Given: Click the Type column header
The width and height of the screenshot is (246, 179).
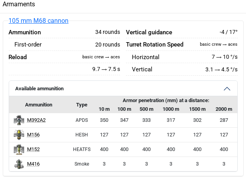Looking at the screenshot, I should [x=82, y=105].
